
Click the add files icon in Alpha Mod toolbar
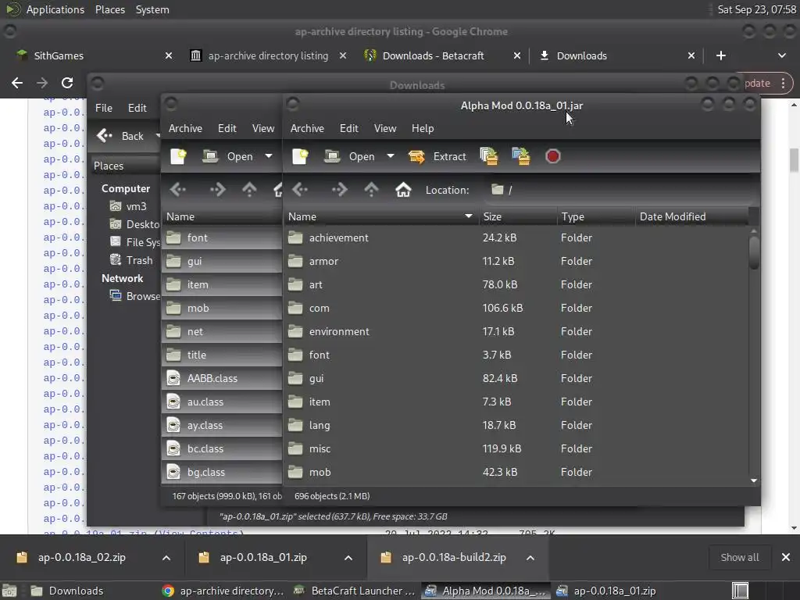tap(489, 156)
